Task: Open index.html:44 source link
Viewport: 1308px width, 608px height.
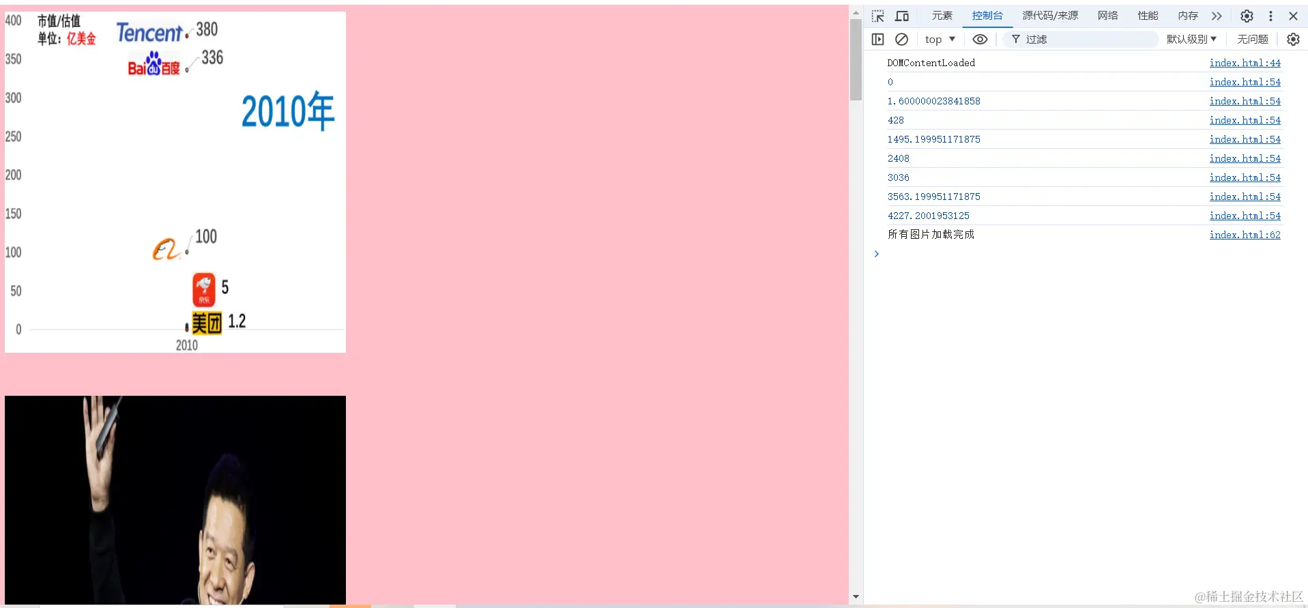Action: (x=1245, y=63)
